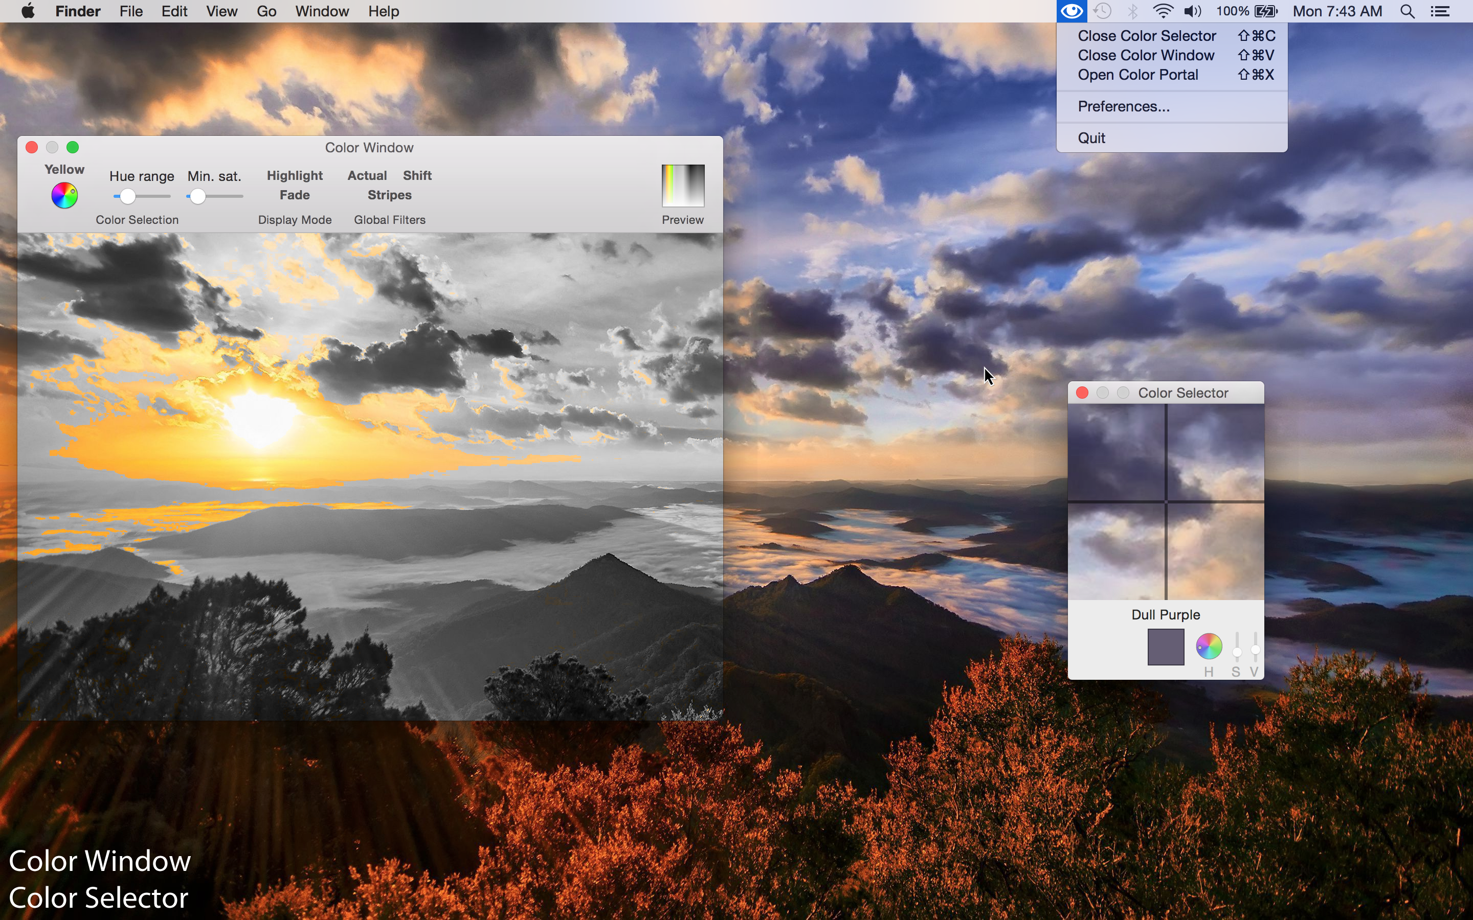Screen dimensions: 1473x920
Task: Click the Dull Purple color name label
Action: pyautogui.click(x=1166, y=614)
